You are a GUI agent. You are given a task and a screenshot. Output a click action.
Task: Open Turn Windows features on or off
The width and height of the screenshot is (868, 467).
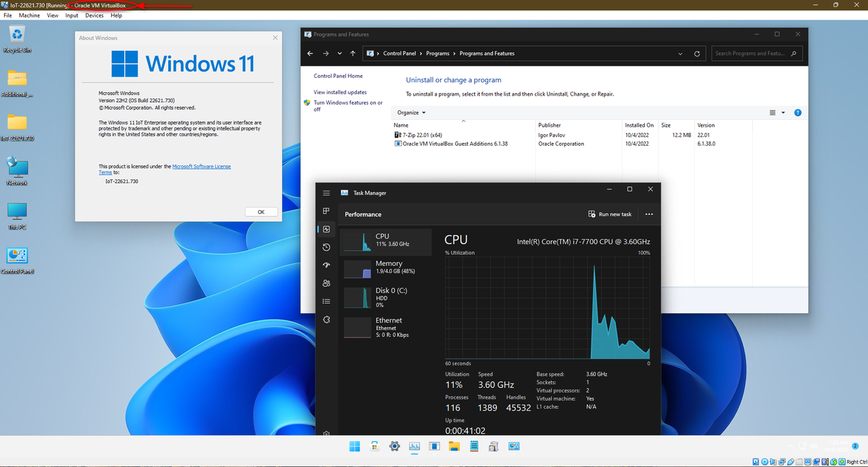tap(348, 106)
